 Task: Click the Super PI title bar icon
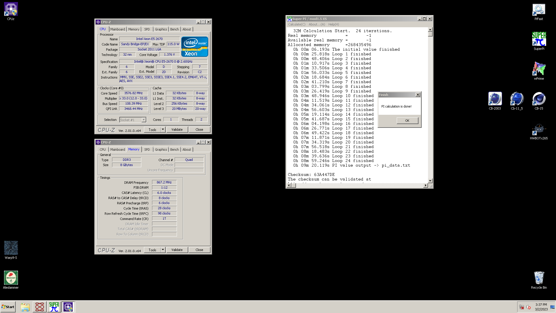click(289, 19)
